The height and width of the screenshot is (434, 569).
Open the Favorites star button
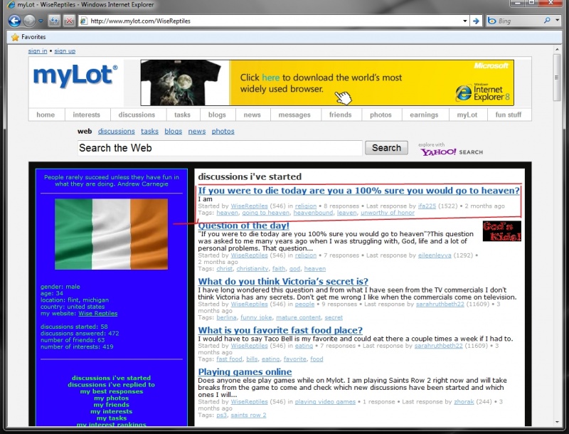(x=28, y=37)
